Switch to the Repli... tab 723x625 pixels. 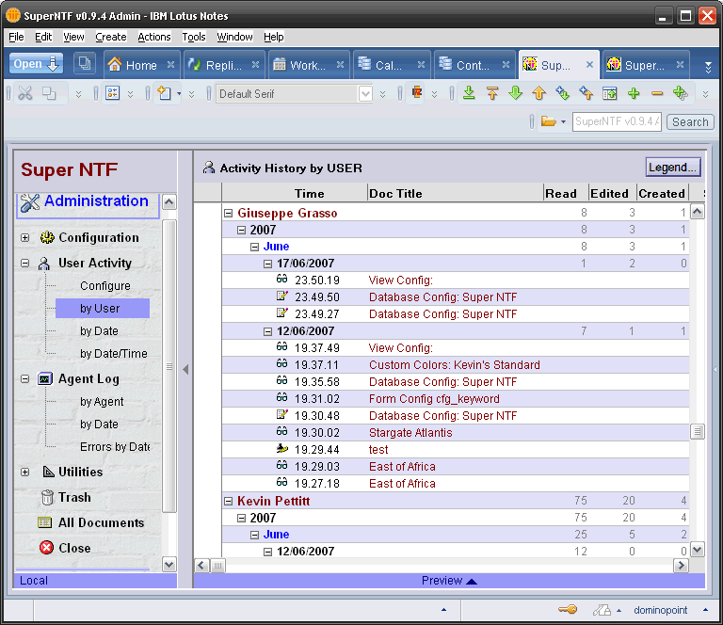coord(223,65)
